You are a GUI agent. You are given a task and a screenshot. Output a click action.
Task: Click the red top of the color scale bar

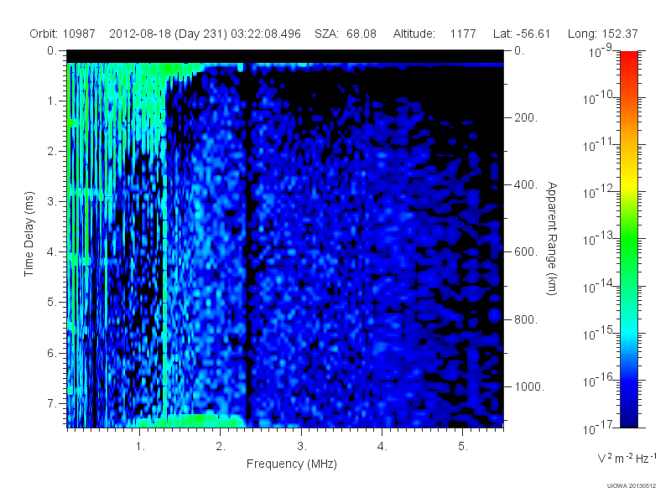coord(628,60)
